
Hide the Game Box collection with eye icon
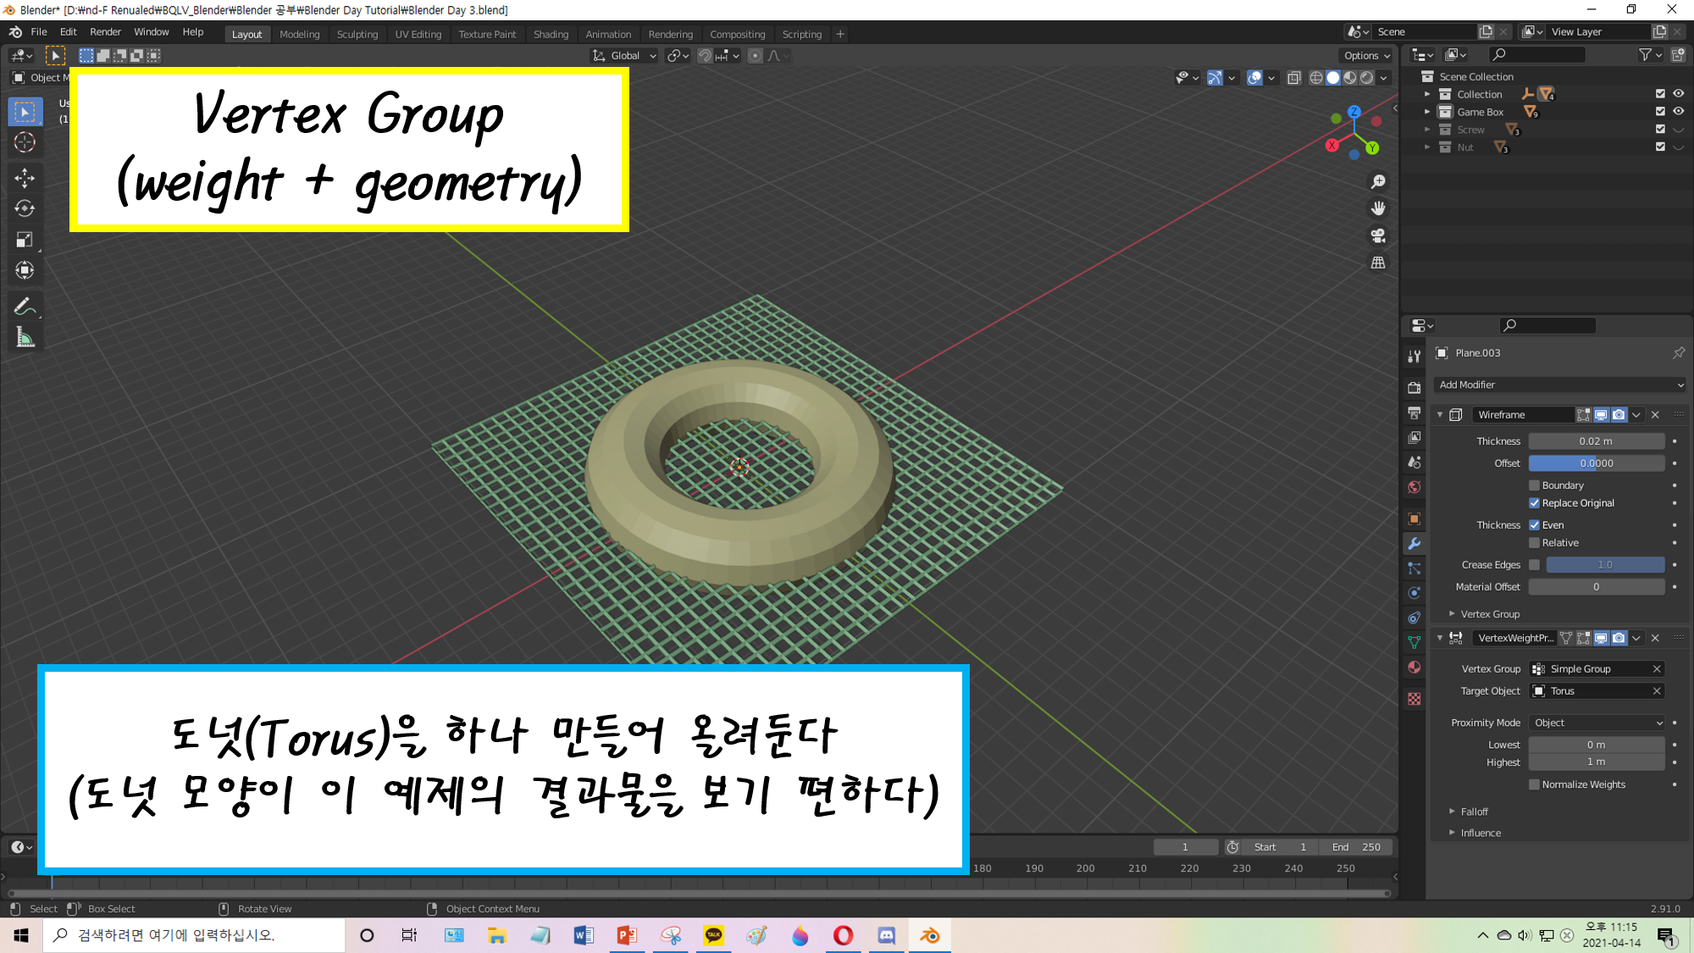1678,112
